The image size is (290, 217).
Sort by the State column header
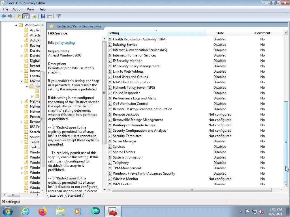(x=220, y=33)
